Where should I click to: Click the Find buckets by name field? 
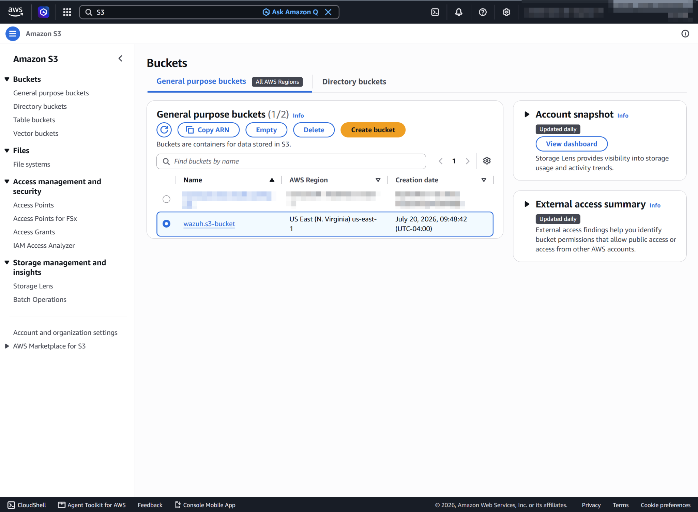coord(291,161)
